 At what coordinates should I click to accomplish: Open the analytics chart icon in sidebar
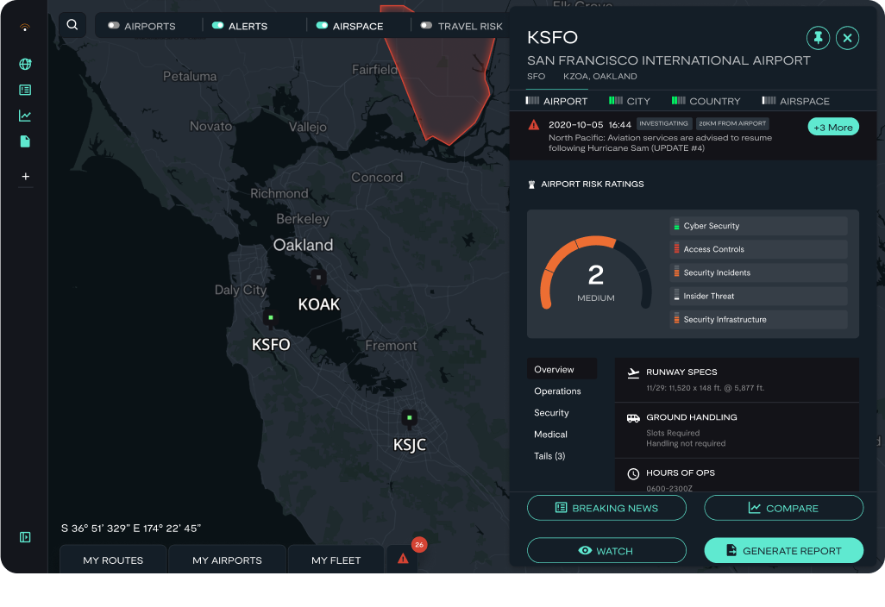coord(25,116)
